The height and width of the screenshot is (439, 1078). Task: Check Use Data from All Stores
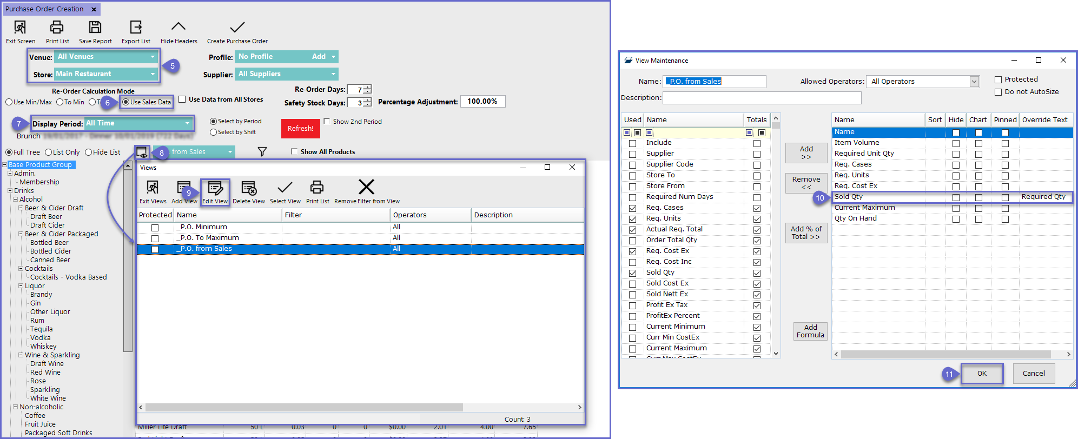[x=182, y=99]
